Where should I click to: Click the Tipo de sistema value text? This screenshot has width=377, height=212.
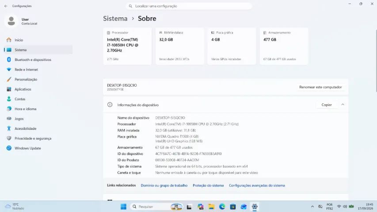click(201, 167)
